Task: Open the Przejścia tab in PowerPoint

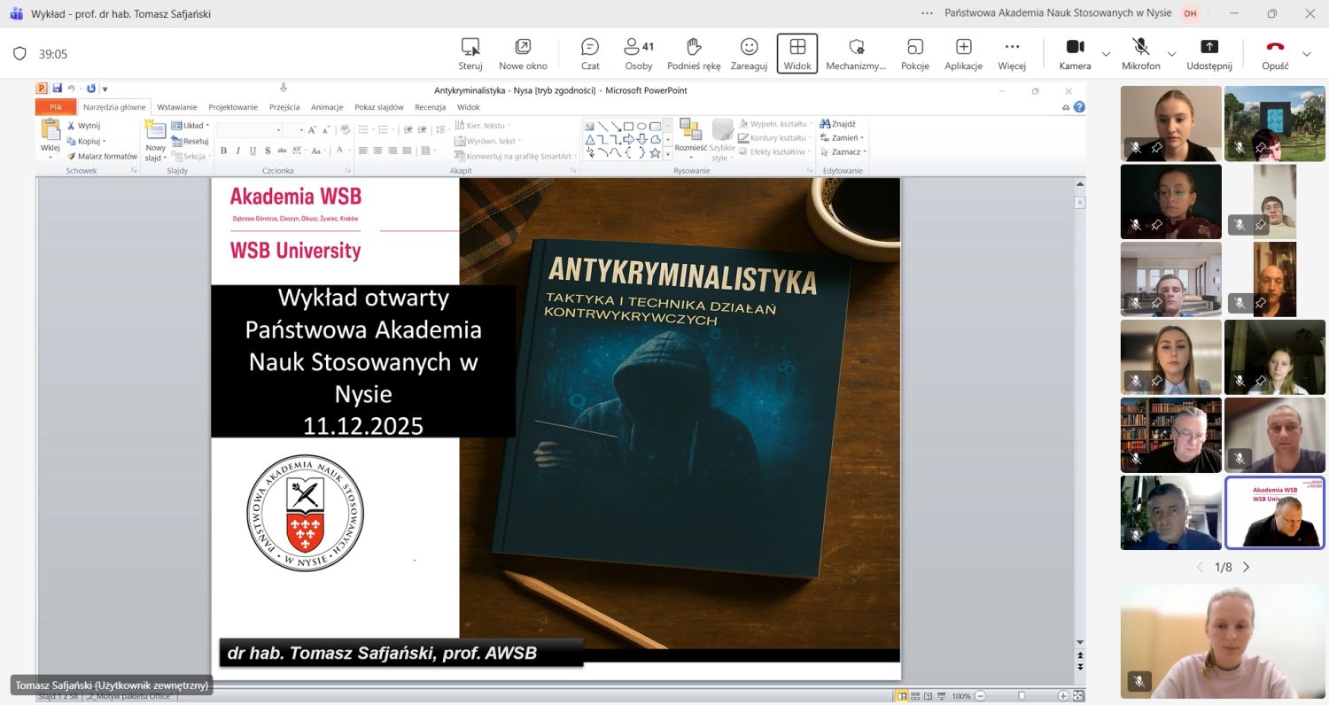Action: (x=284, y=106)
